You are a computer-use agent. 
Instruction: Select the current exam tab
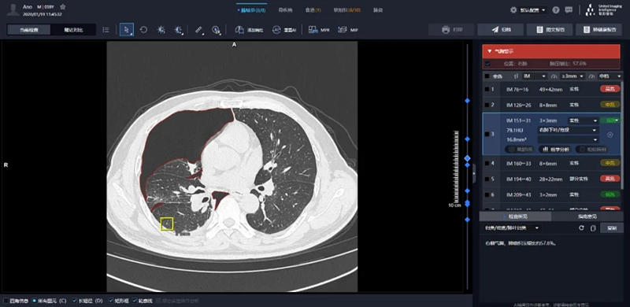tap(29, 30)
